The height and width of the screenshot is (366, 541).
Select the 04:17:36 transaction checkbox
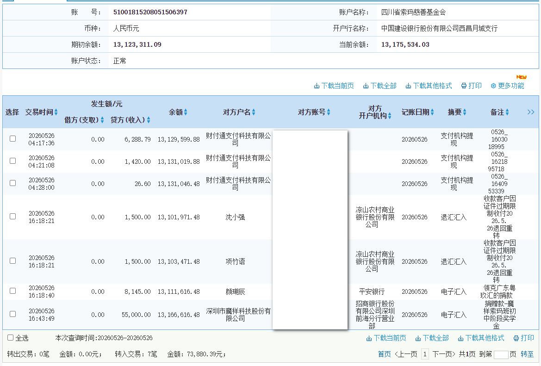click(13, 139)
